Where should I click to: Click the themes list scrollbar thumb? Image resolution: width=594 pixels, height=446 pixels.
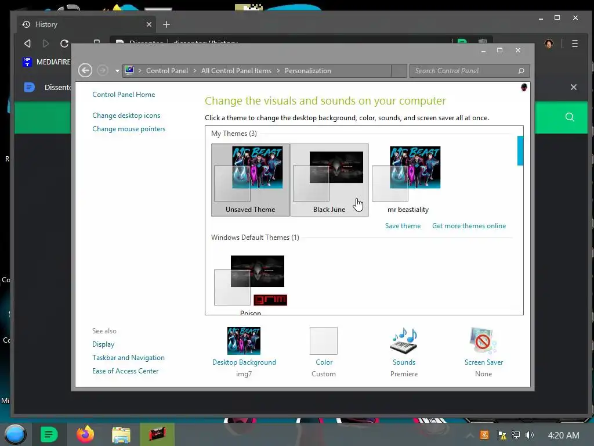[x=520, y=150]
